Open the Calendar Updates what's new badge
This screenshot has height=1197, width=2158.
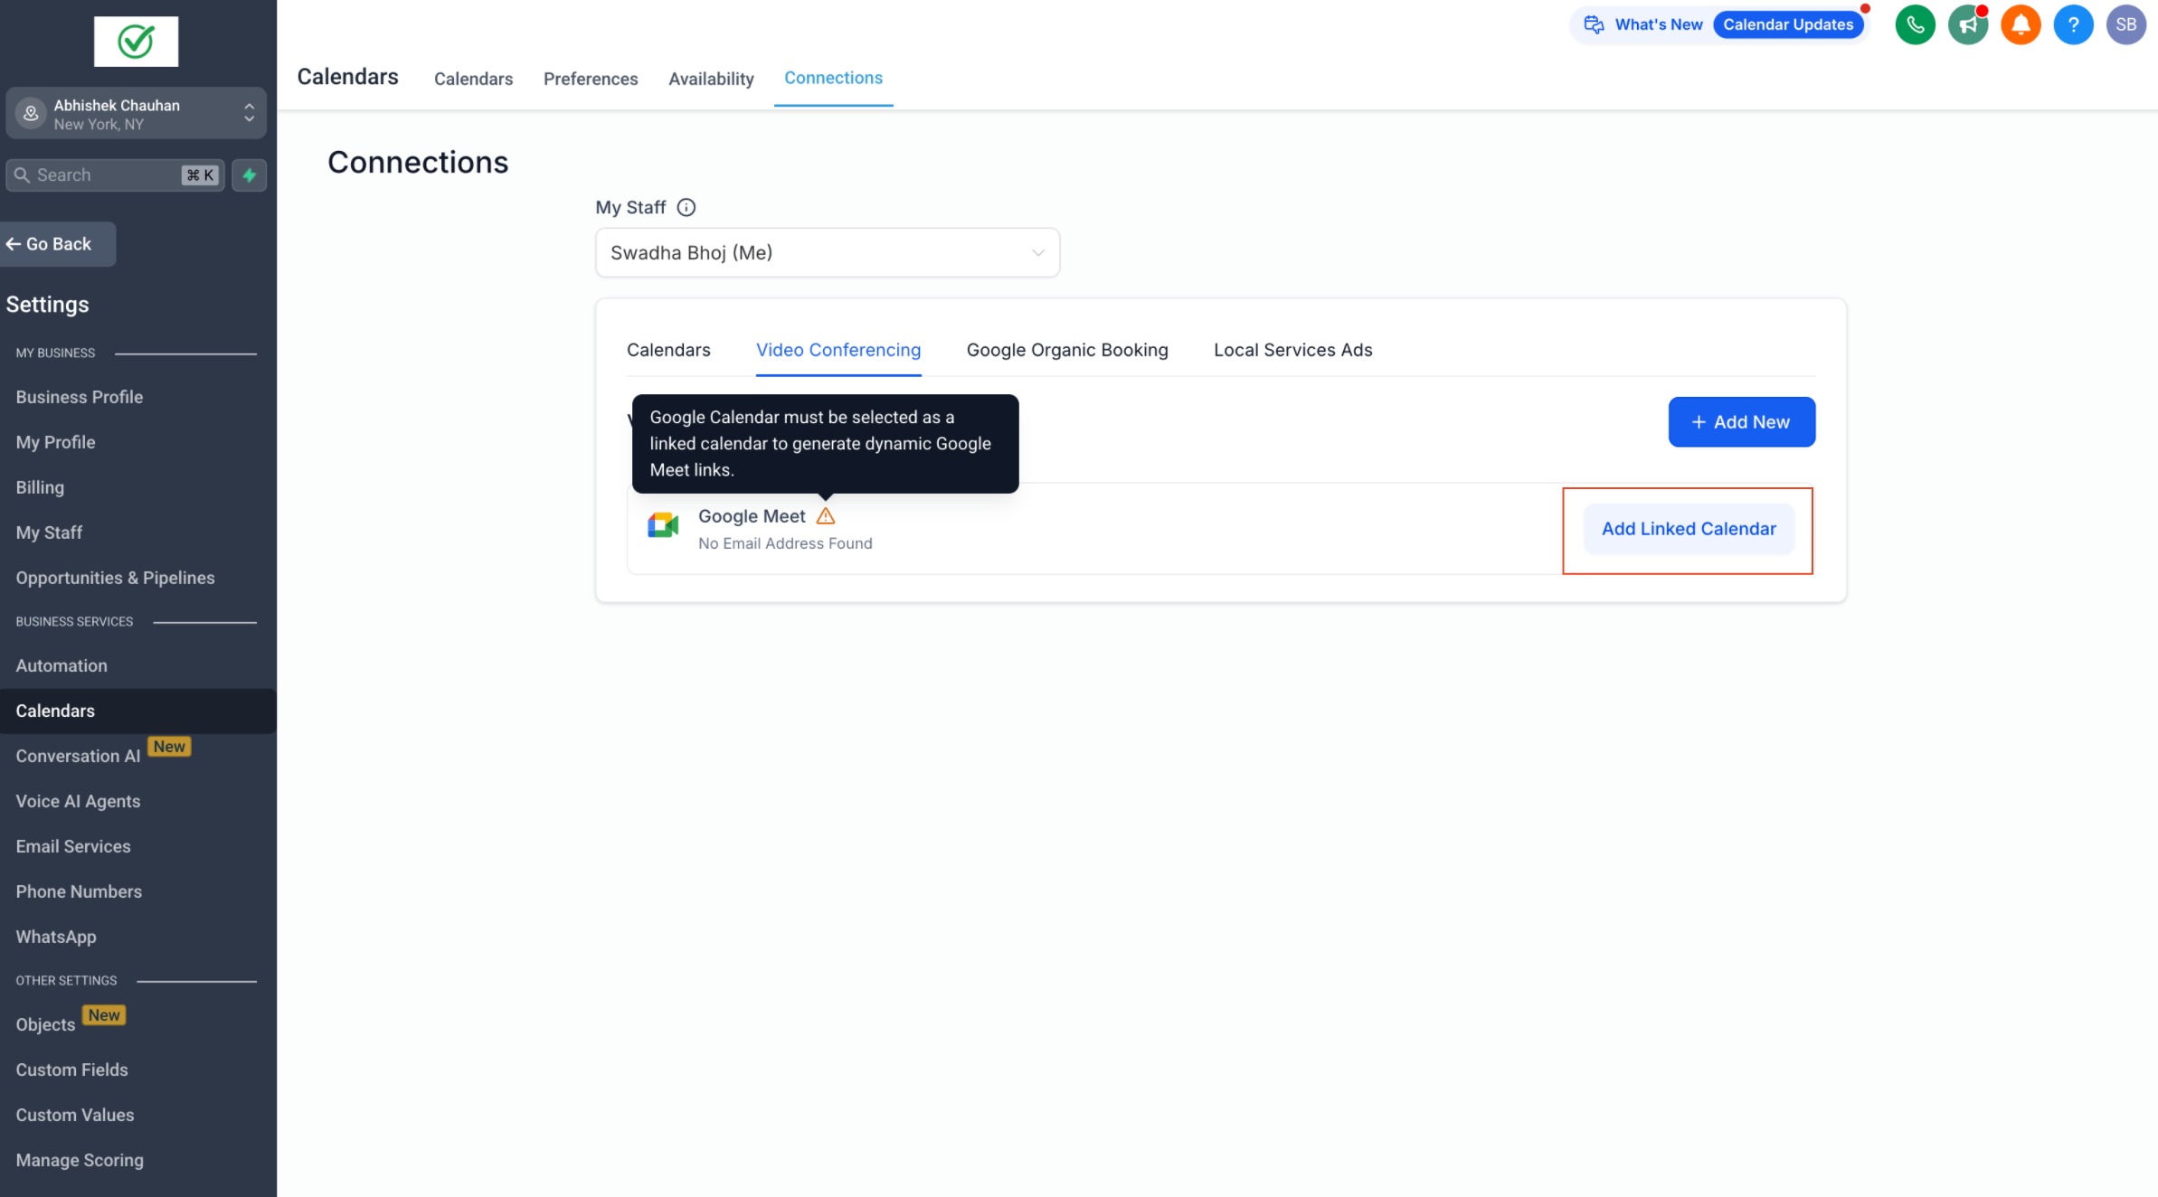1787,24
